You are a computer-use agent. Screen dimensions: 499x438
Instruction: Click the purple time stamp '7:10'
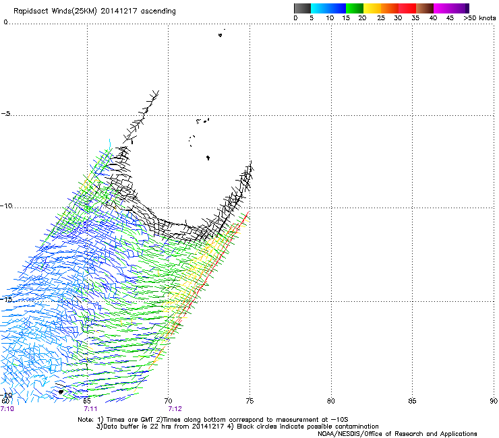(x=7, y=409)
